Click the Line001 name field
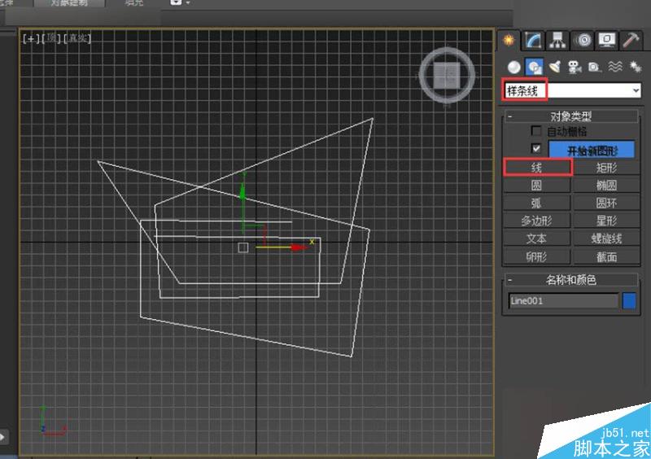 [564, 301]
